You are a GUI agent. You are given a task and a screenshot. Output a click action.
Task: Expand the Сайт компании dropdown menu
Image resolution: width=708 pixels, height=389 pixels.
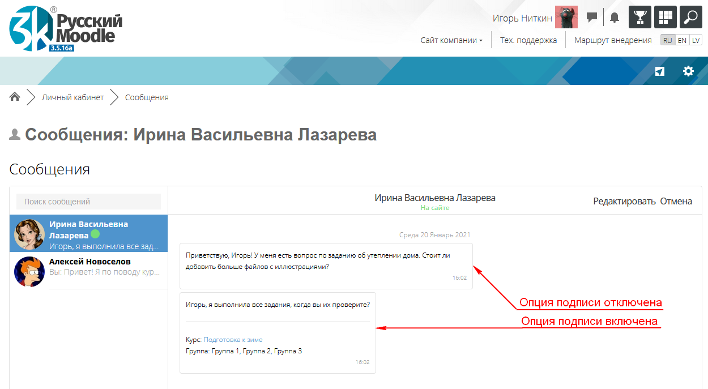point(451,40)
